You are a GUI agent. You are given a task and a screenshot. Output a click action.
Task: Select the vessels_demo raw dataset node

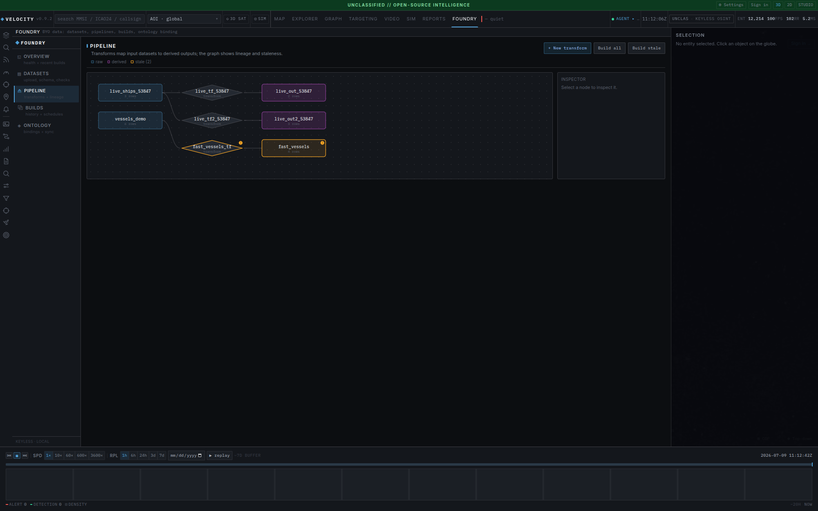[130, 120]
